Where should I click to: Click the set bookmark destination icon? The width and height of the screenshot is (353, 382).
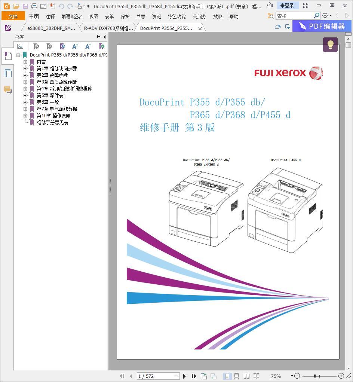point(62,46)
